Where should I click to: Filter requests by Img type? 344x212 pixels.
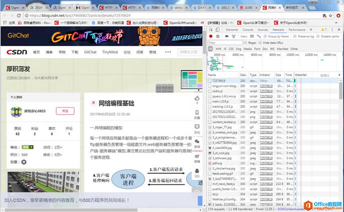[x=239, y=49]
